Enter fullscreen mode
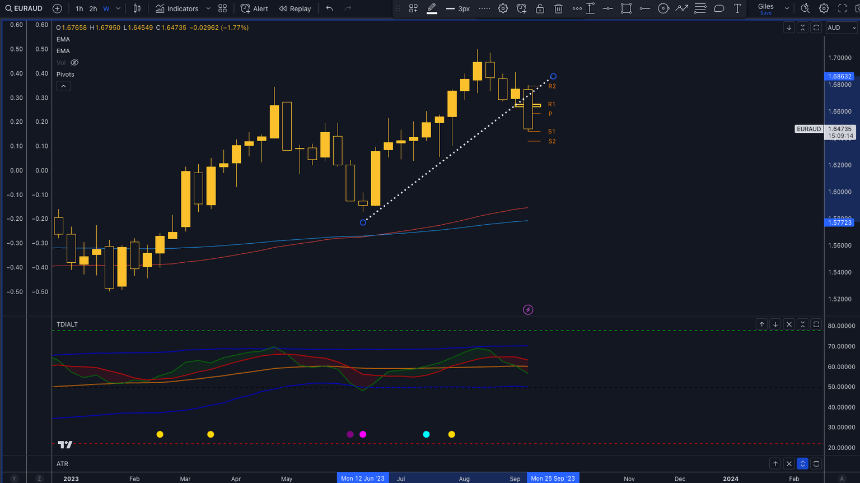 point(842,8)
